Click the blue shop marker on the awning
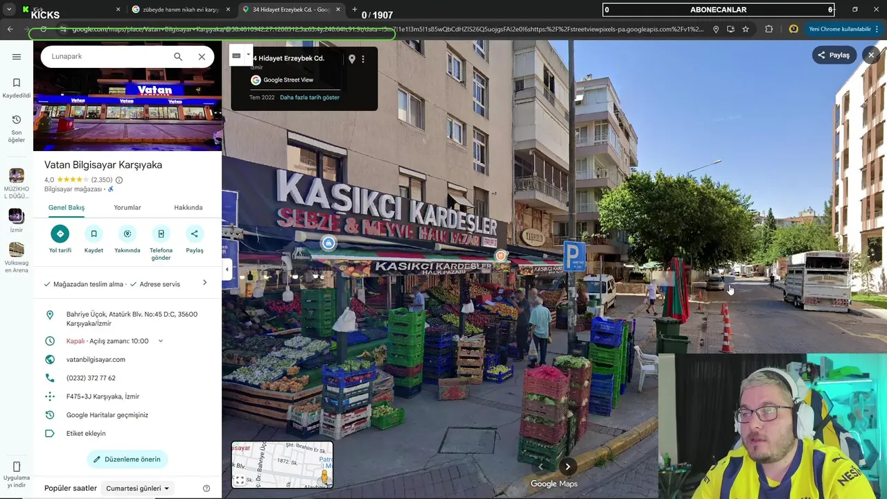Viewport: 887px width, 499px height. (328, 243)
